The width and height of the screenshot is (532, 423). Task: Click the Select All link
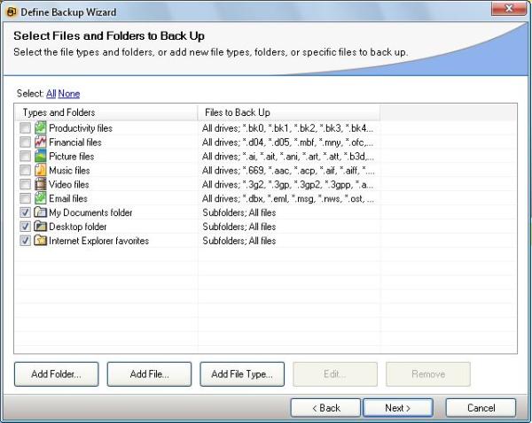click(x=51, y=94)
